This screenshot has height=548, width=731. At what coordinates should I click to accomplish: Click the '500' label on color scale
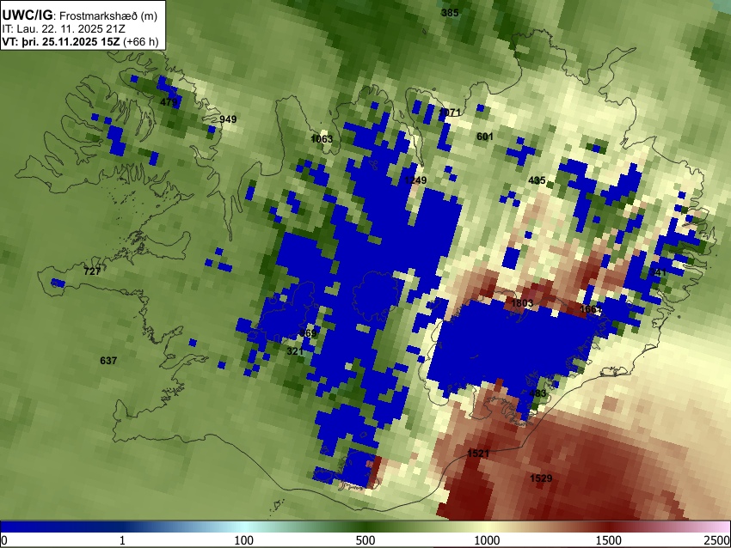click(x=365, y=540)
